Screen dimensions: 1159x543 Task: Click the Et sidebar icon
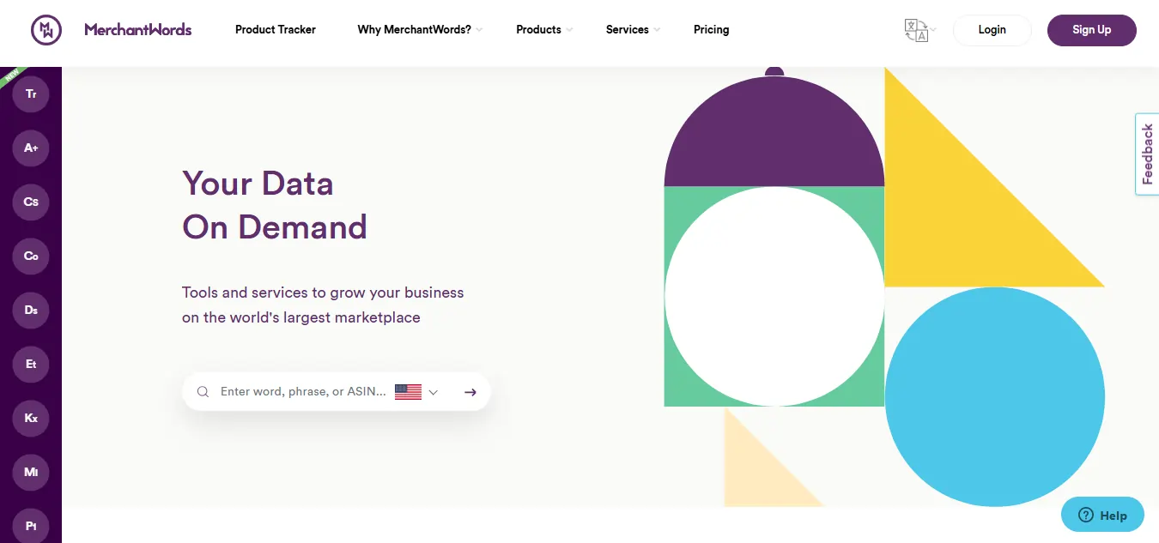30,364
